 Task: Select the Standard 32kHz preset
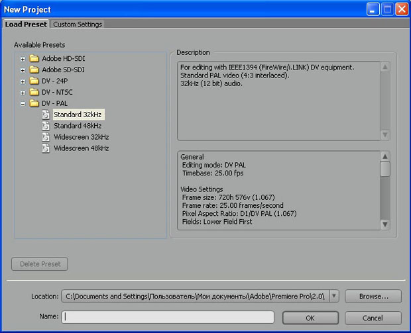click(x=78, y=115)
